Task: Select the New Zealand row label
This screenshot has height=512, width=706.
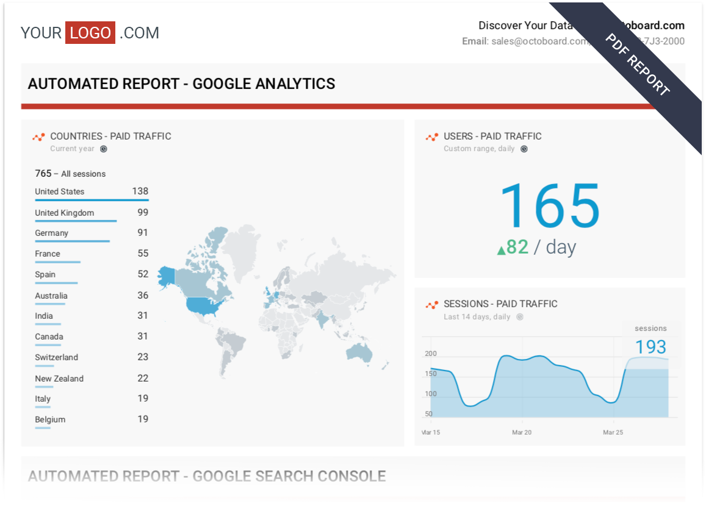Action: [59, 379]
